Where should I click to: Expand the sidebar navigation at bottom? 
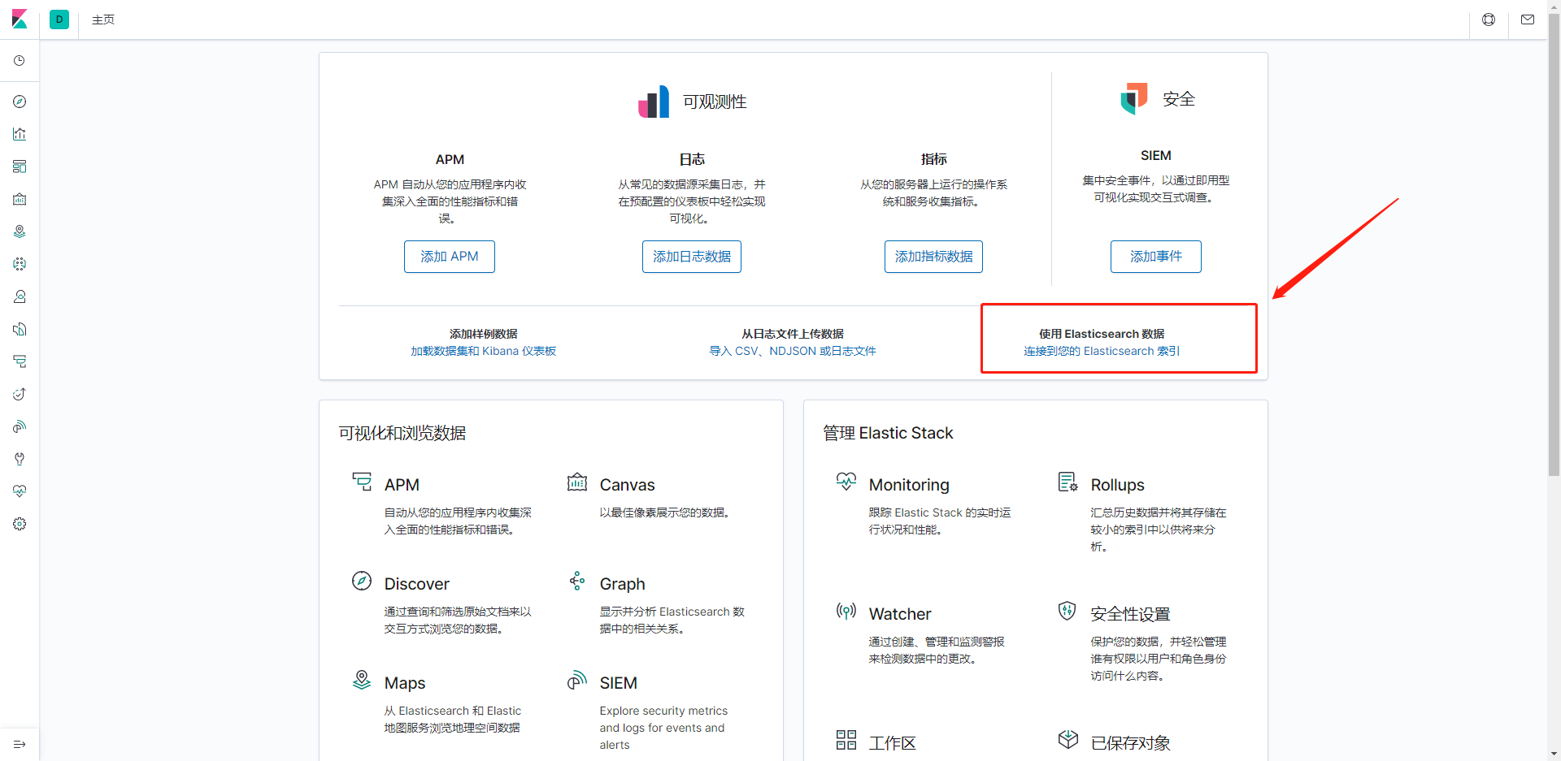[20, 744]
